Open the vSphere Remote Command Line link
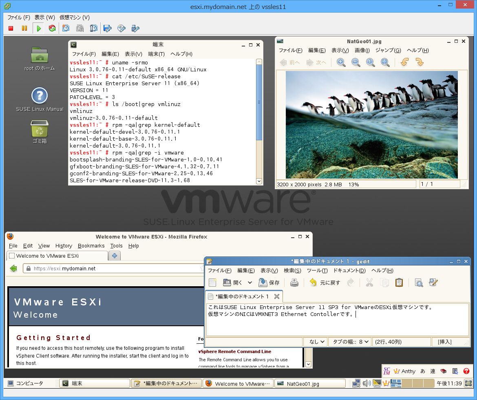 click(234, 351)
